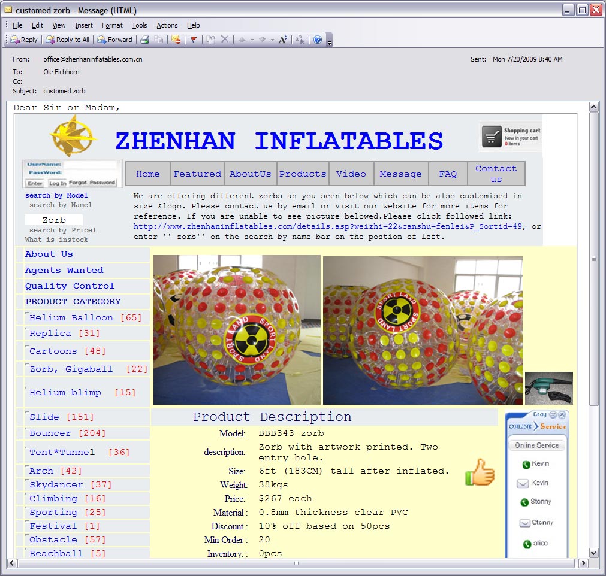Viewport: 606px width, 576px height.
Task: Click the Font Size A icon
Action: pos(283,40)
